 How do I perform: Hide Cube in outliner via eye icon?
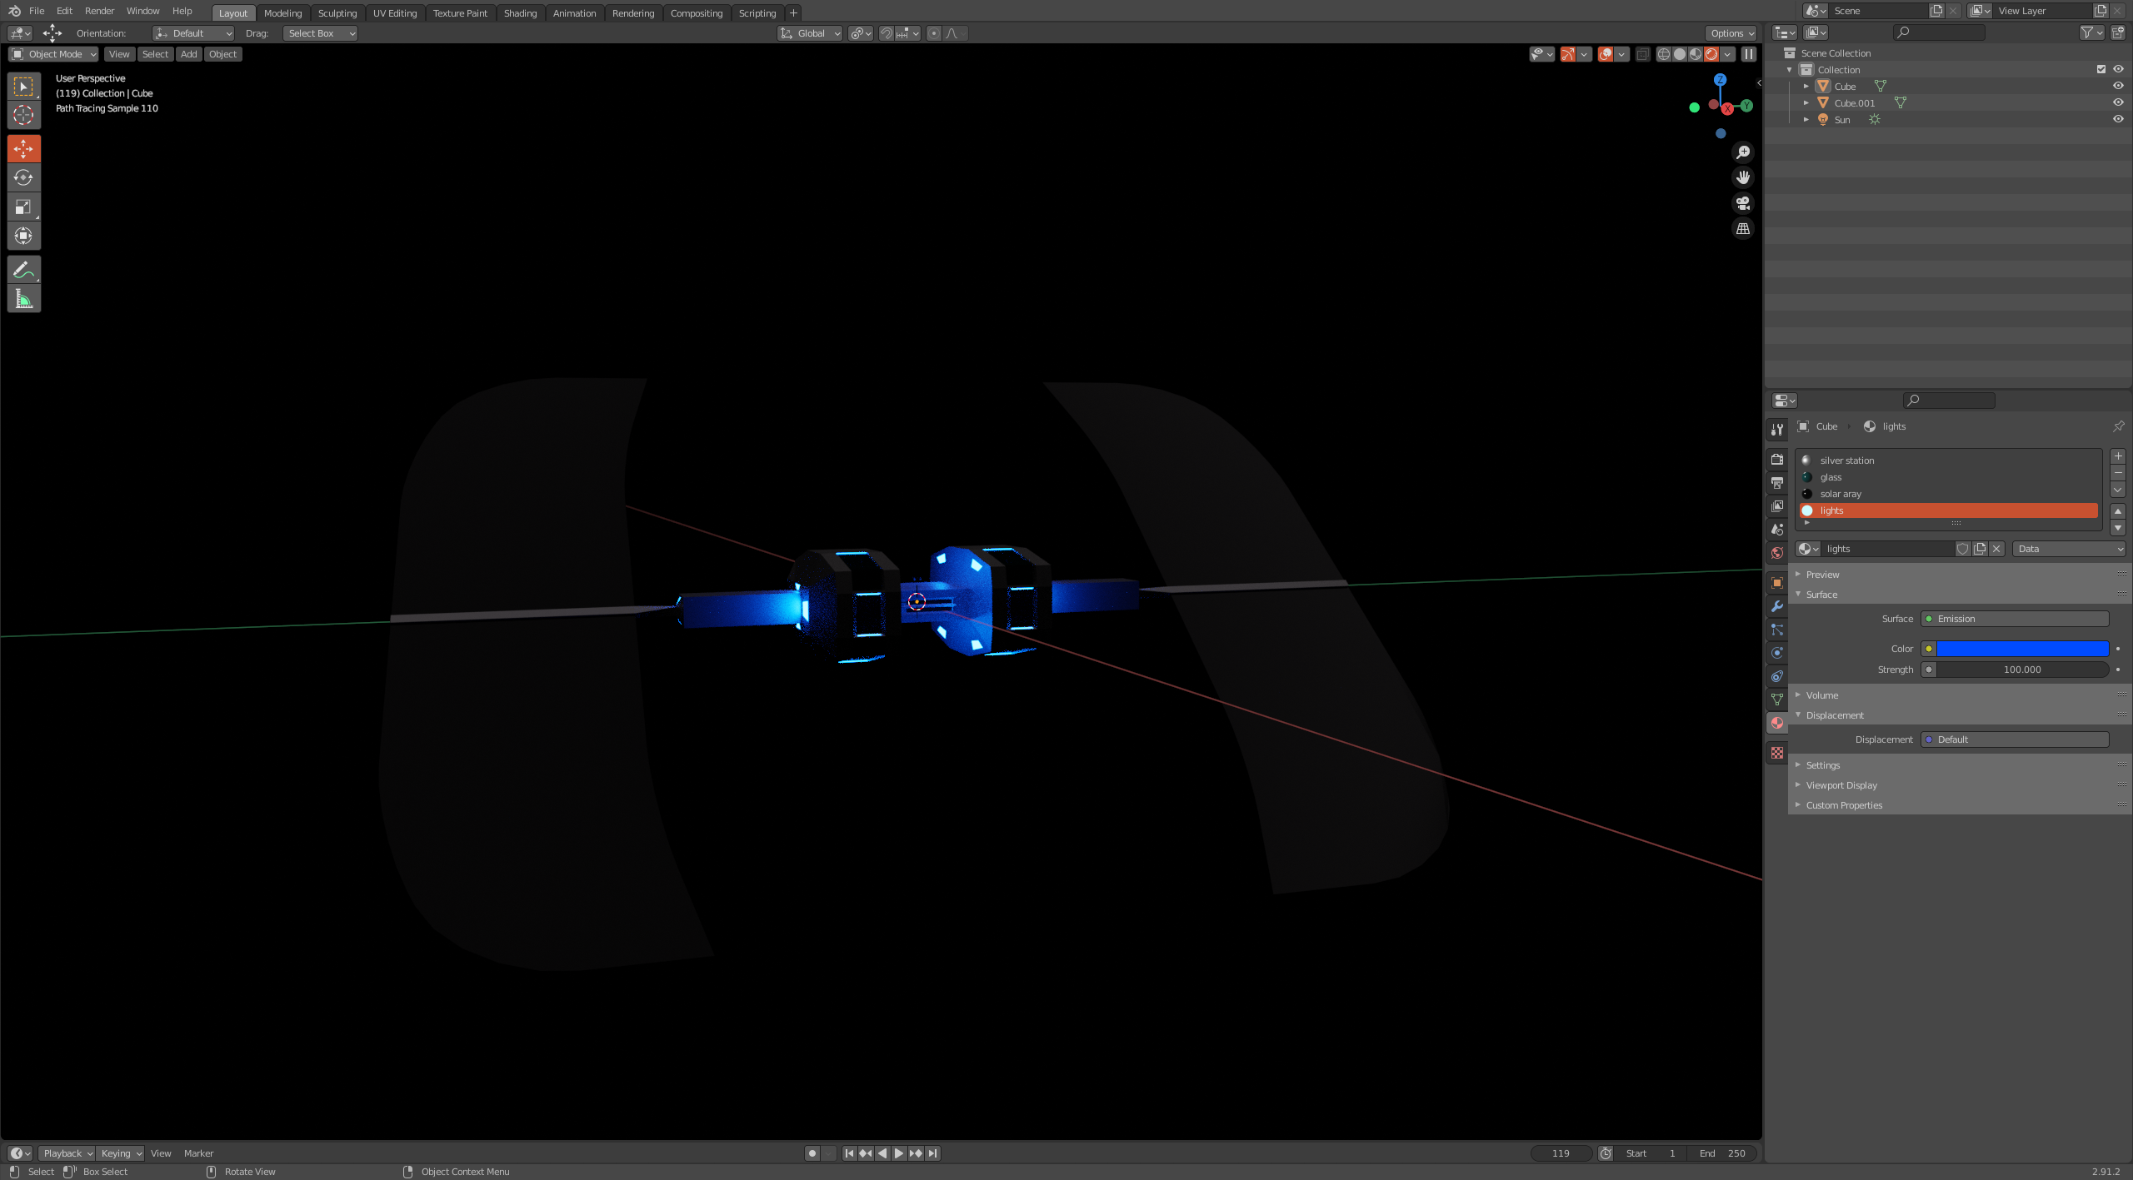point(2117,86)
